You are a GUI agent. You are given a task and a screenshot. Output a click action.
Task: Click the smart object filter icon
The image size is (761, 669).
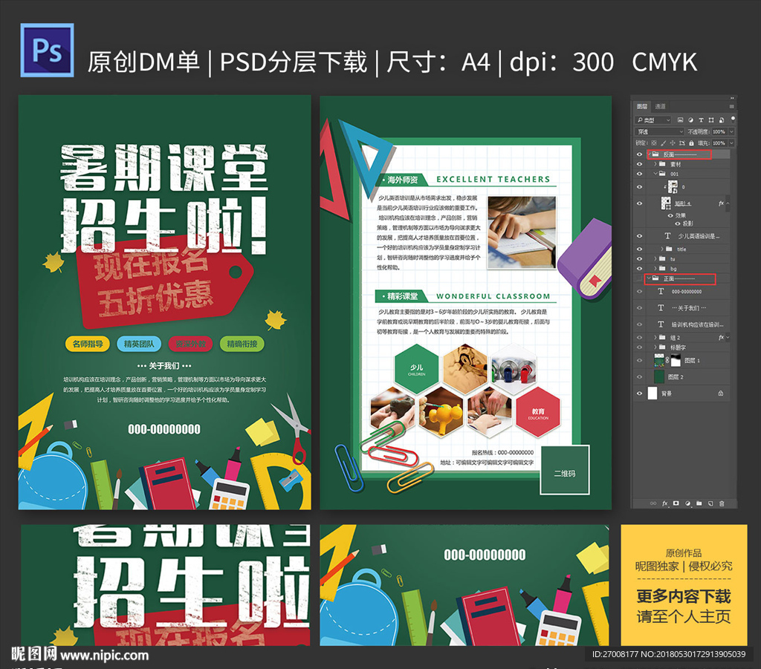(721, 120)
